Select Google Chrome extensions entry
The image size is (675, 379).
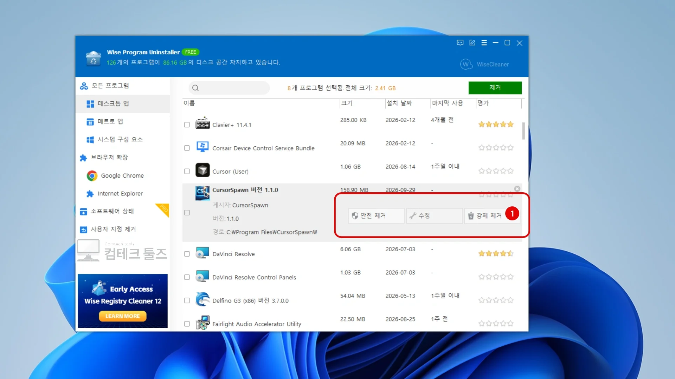pyautogui.click(x=122, y=175)
